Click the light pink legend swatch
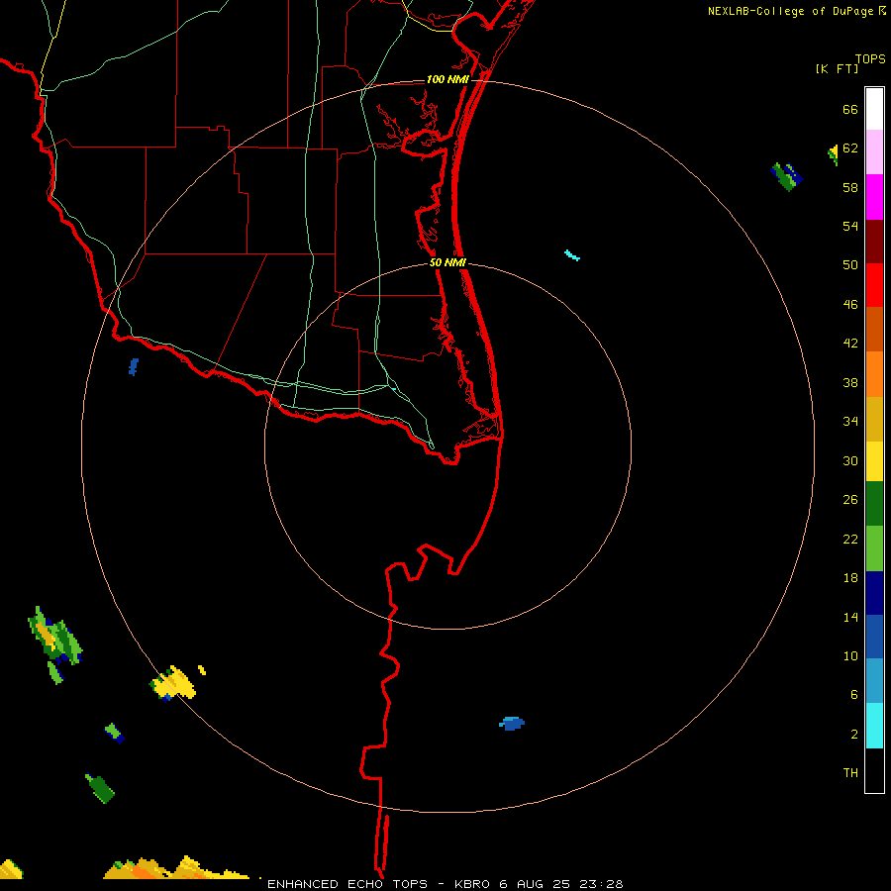This screenshot has width=891, height=891. click(874, 152)
